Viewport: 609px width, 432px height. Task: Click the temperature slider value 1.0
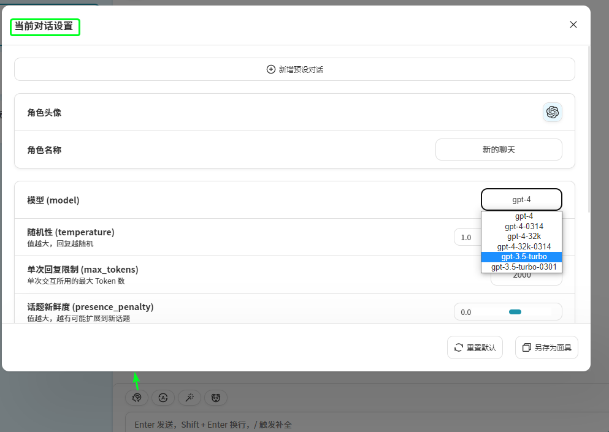(465, 238)
